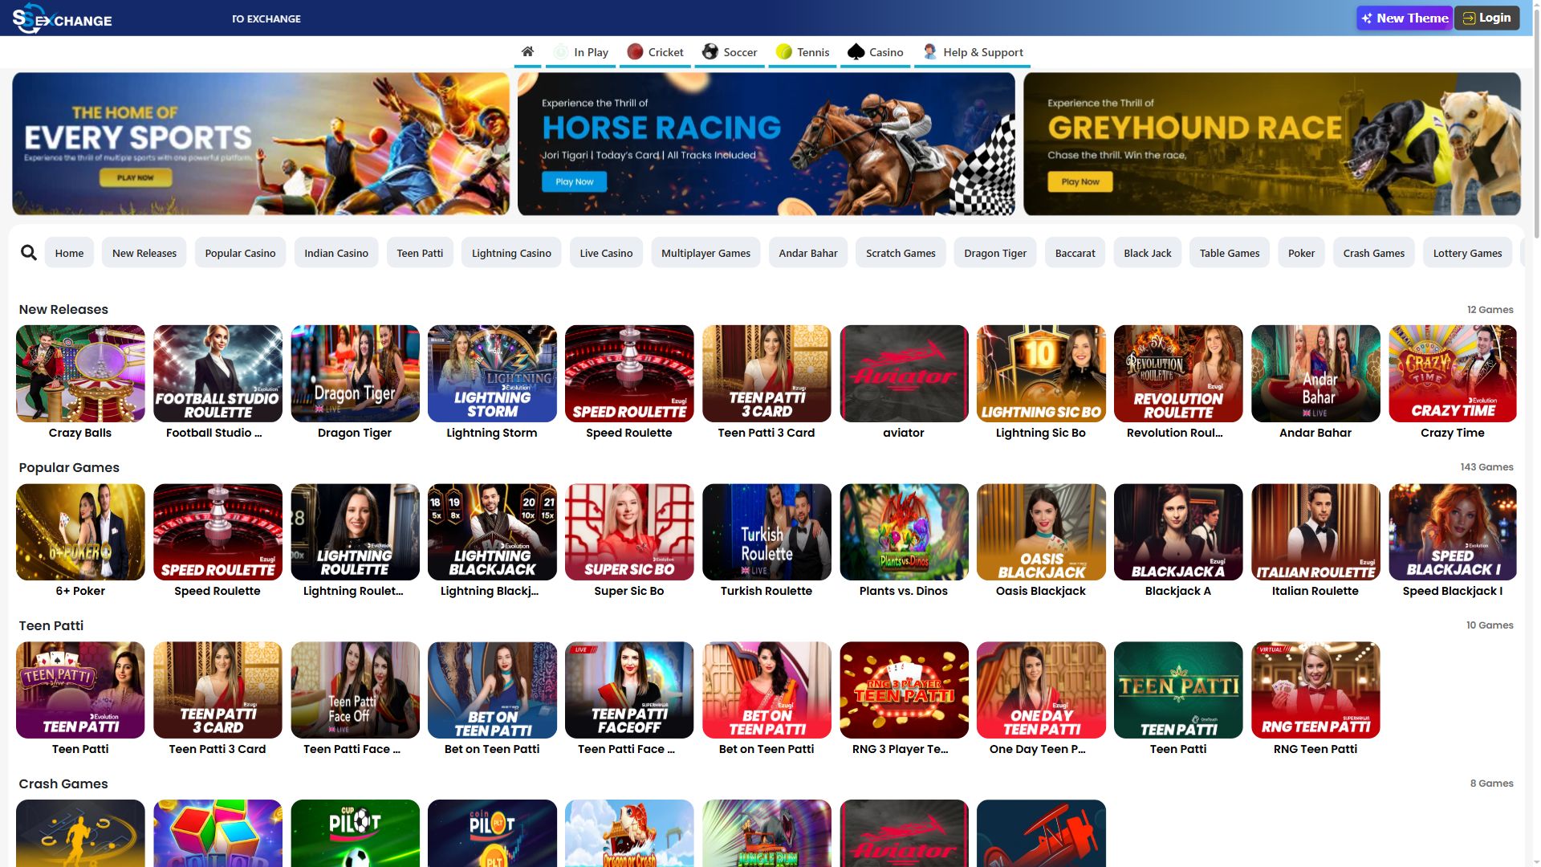This screenshot has width=1541, height=867.
Task: Select the Lightning Casino category
Action: point(511,253)
